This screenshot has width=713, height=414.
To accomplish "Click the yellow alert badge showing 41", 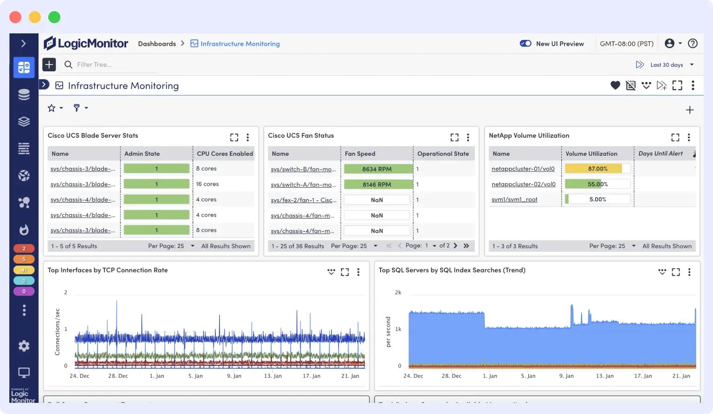I will point(24,270).
